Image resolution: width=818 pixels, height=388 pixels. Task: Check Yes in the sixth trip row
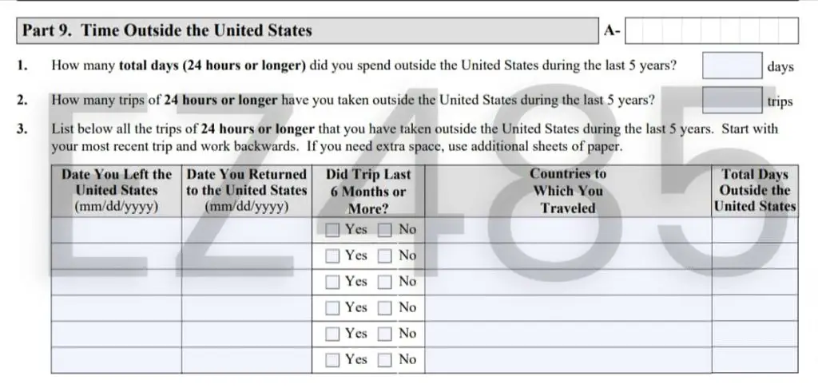click(x=333, y=360)
